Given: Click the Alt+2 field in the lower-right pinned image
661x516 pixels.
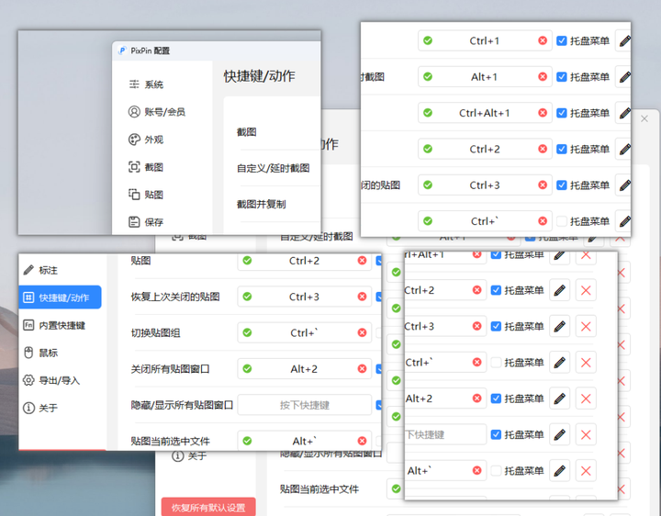Looking at the screenshot, I should [445, 398].
